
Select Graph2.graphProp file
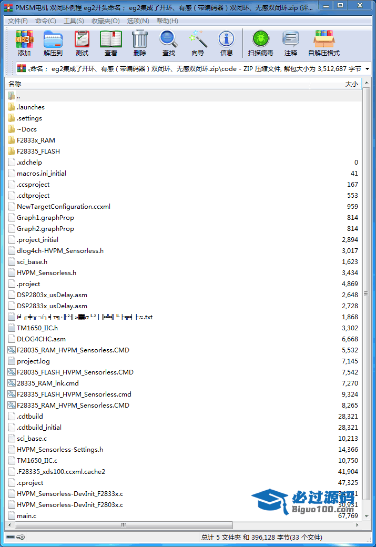coord(45,228)
